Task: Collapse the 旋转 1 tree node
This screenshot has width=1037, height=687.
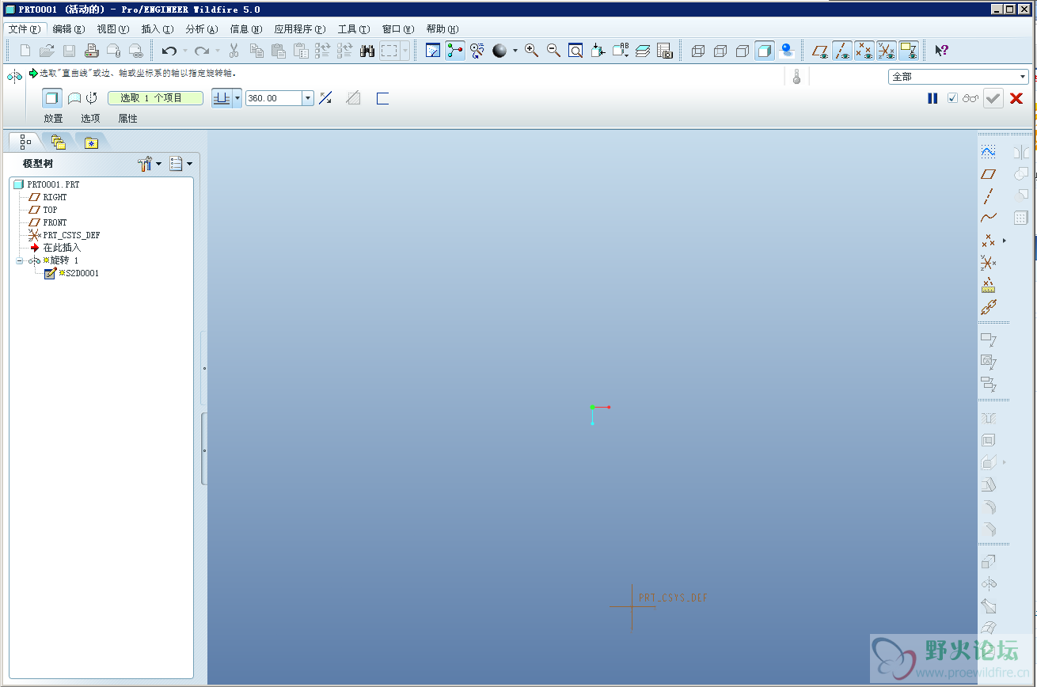Action: pyautogui.click(x=19, y=260)
